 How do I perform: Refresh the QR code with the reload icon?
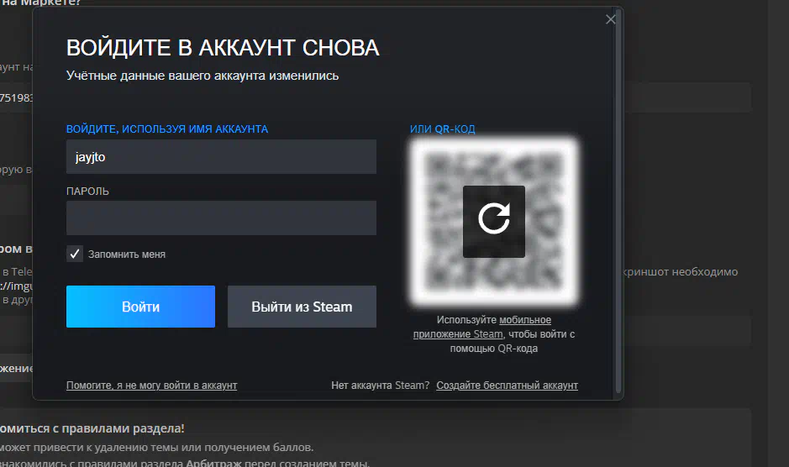493,222
